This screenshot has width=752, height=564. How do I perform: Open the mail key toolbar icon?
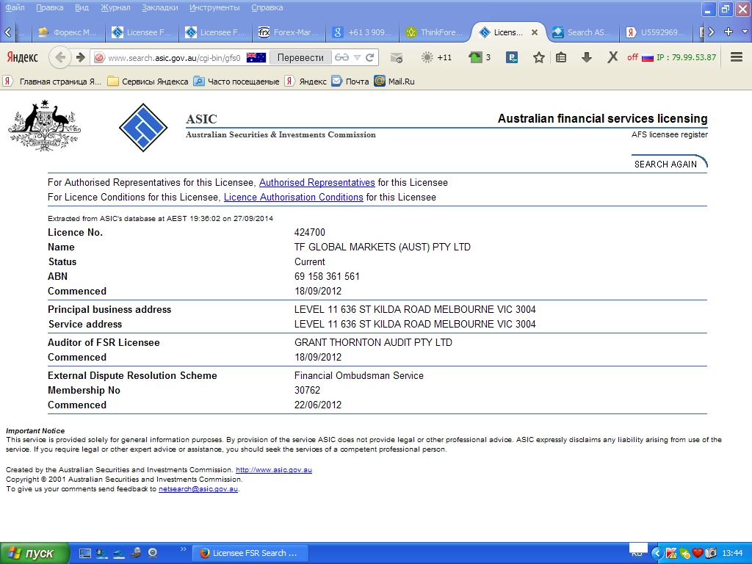tap(396, 57)
